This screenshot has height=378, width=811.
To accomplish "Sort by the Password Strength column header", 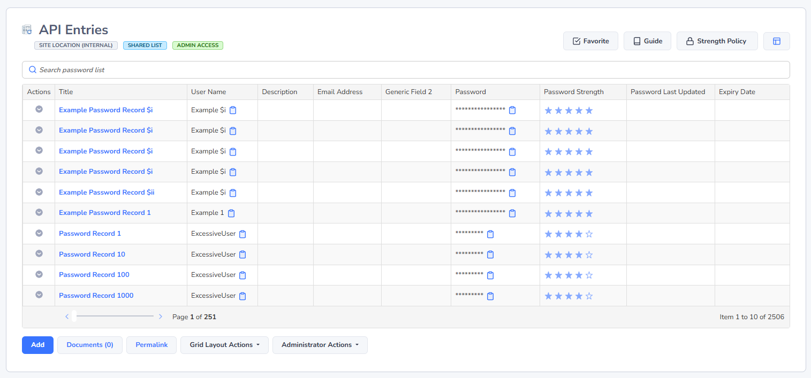I will tap(573, 92).
